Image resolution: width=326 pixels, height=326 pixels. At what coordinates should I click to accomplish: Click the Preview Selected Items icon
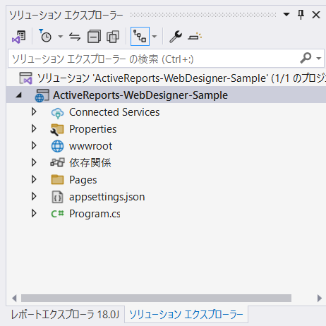(195, 37)
